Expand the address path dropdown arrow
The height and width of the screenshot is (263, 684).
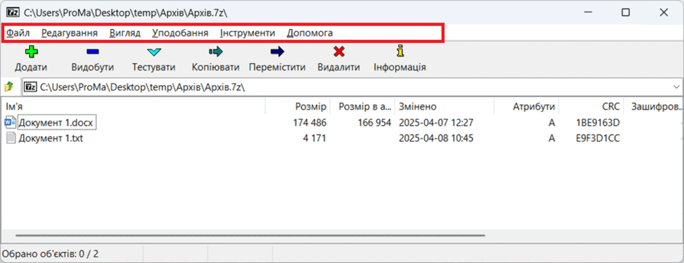pos(677,87)
